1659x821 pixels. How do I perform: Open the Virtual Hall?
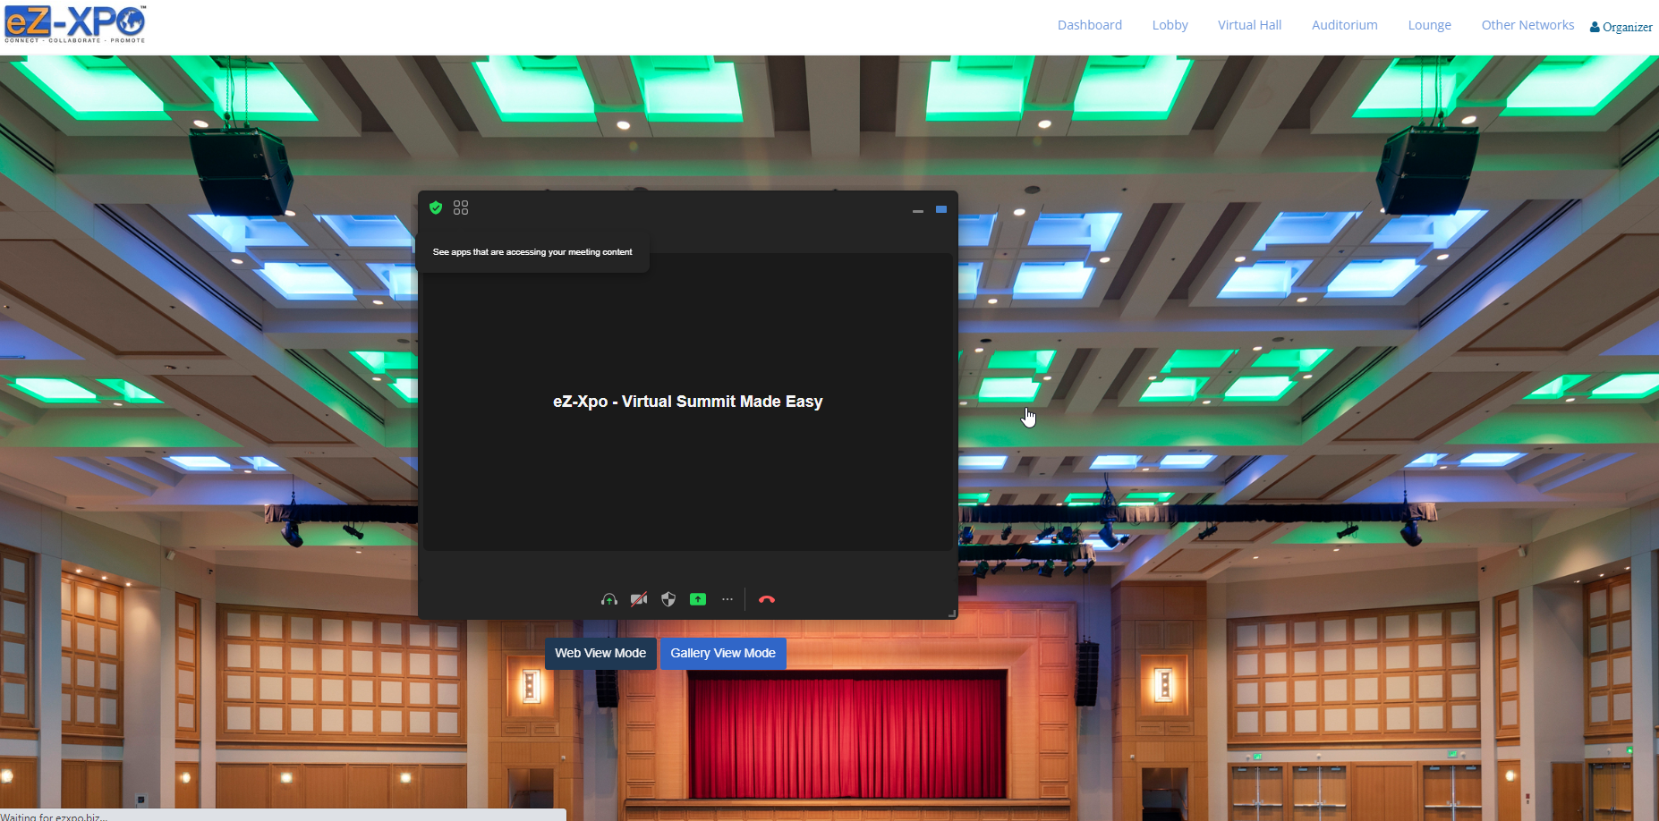[1249, 25]
